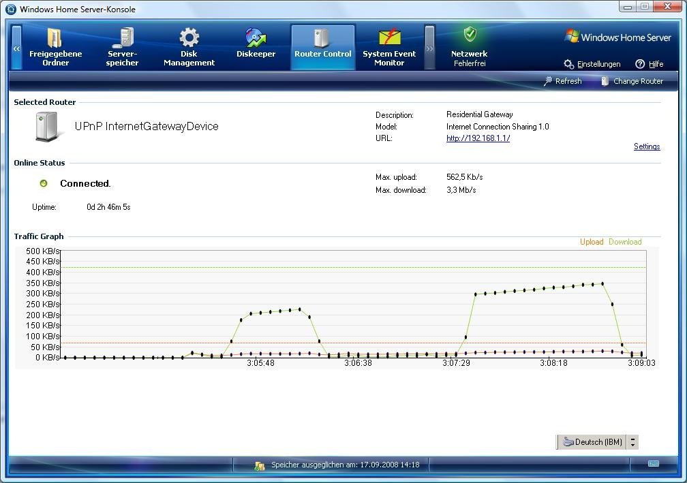Click the Refresh toolbar button
Screen dimensions: 687x483
click(x=562, y=81)
